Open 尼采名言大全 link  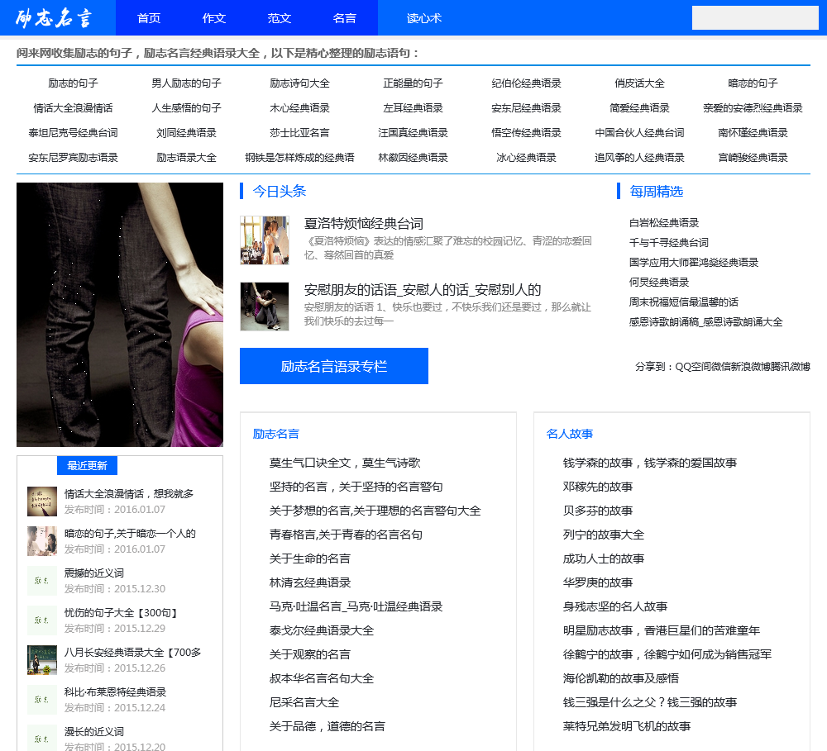[x=304, y=702]
